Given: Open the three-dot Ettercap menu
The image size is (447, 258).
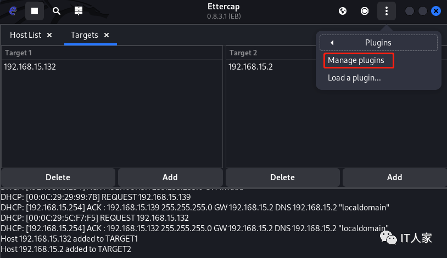Looking at the screenshot, I should (x=387, y=11).
